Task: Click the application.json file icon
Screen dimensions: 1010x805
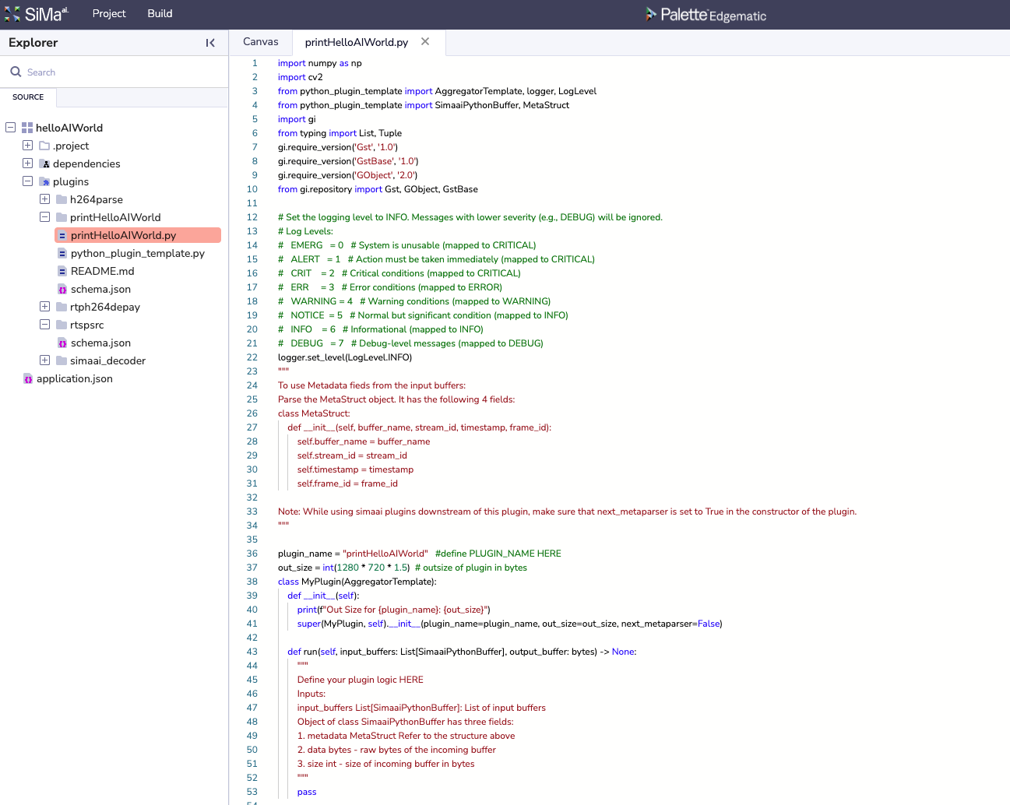Action: (28, 379)
